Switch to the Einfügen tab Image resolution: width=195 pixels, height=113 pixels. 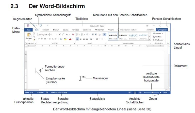[46, 30]
